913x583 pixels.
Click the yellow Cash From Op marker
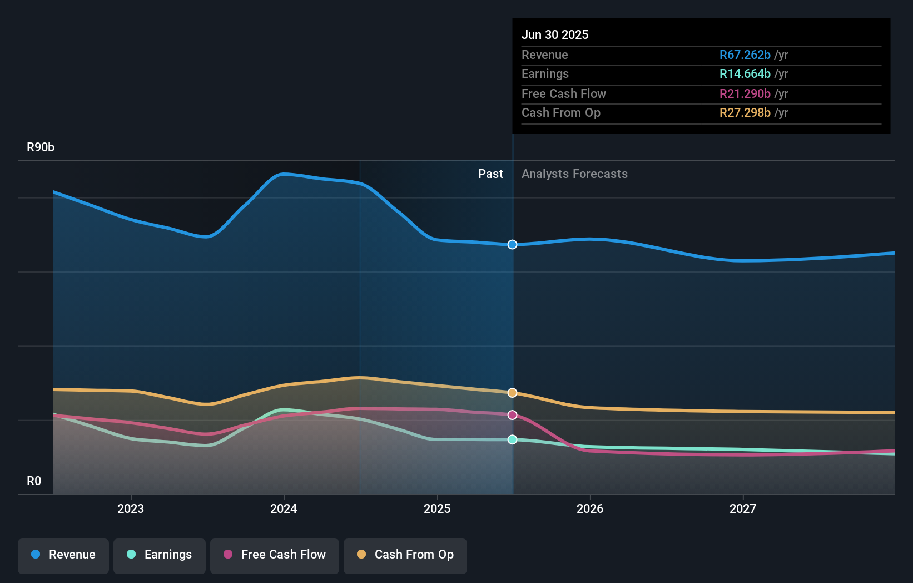point(512,392)
